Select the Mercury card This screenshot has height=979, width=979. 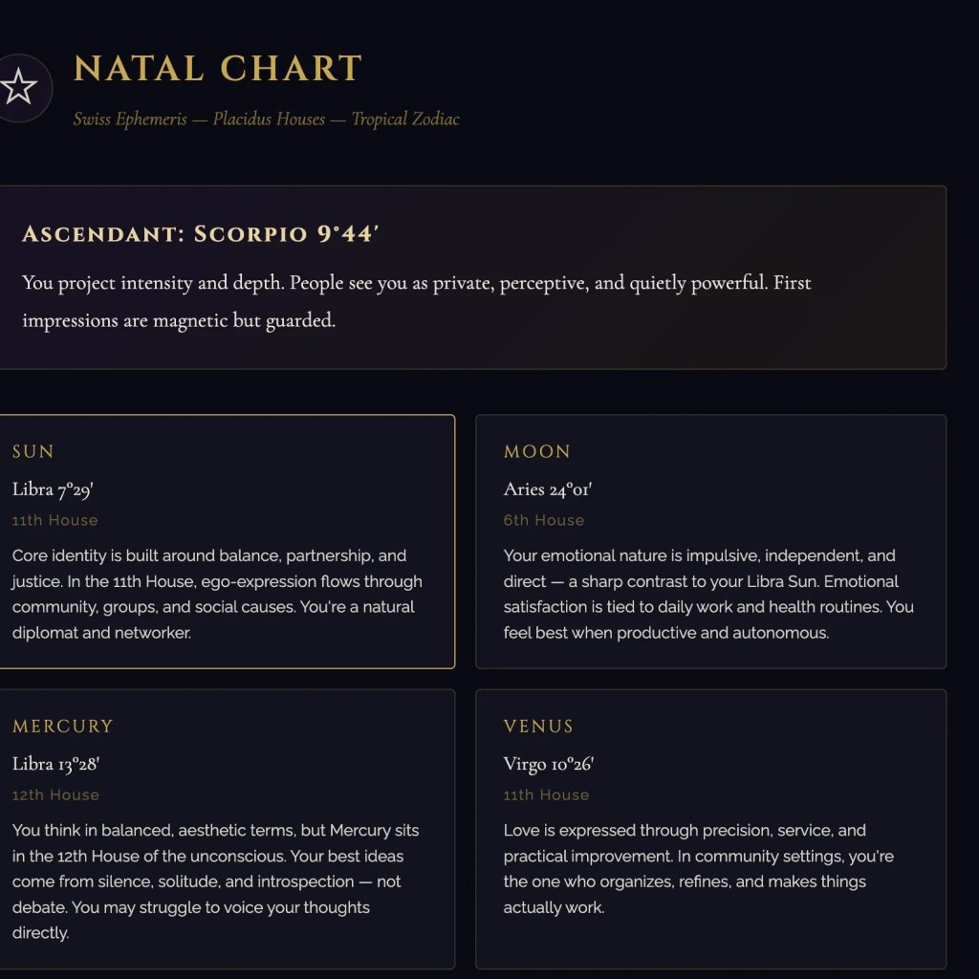(228, 829)
